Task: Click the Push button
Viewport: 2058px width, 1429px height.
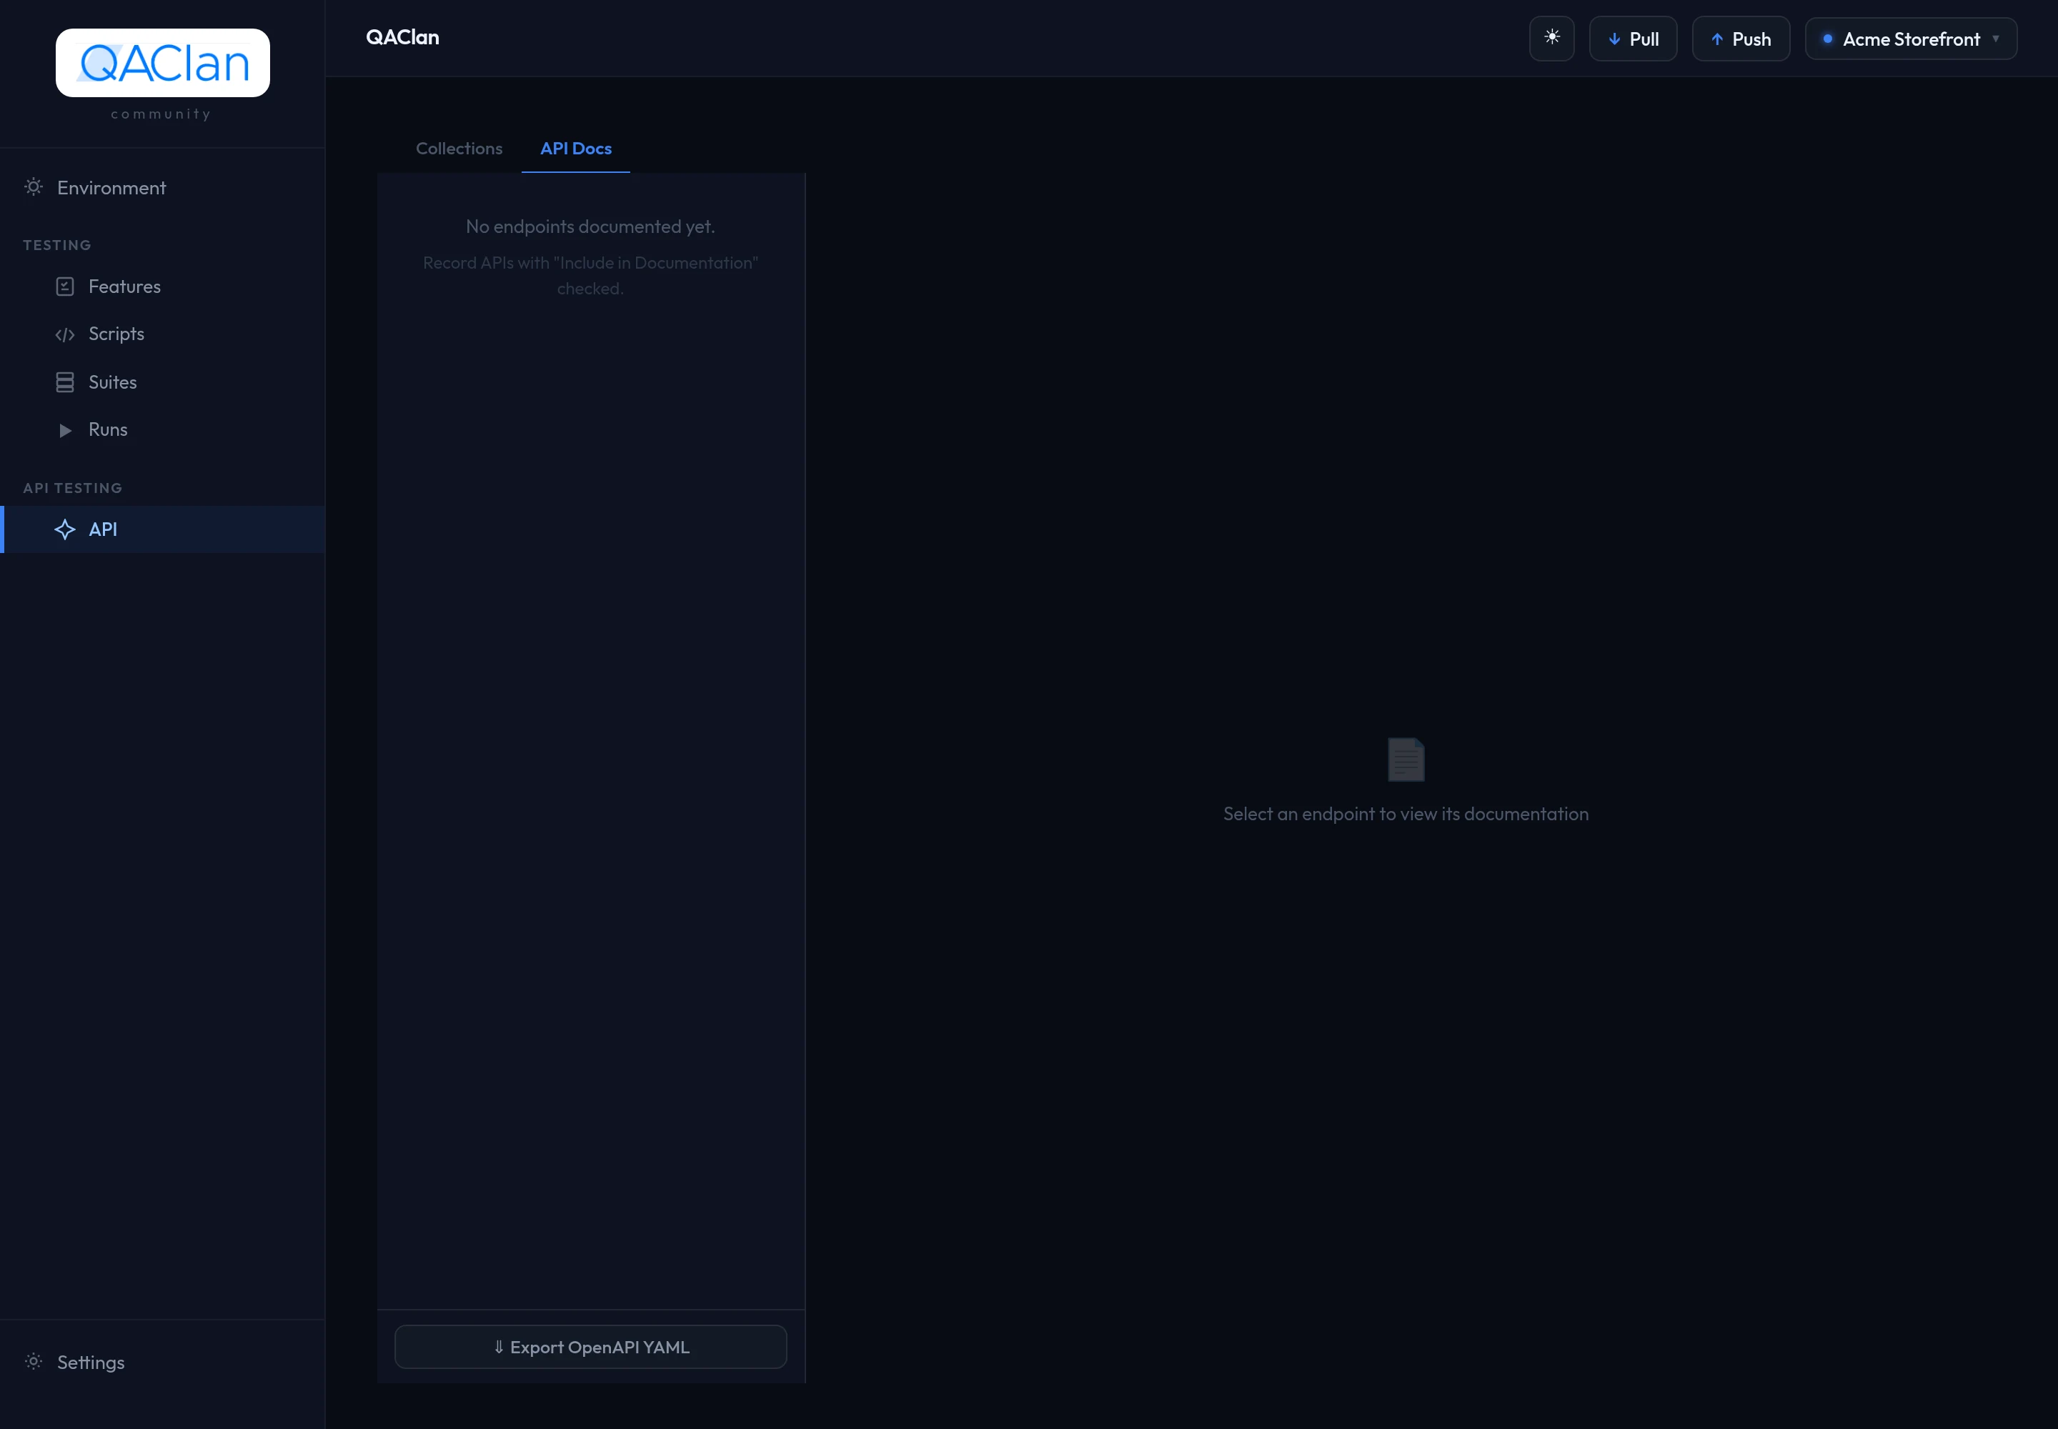Action: pos(1740,39)
